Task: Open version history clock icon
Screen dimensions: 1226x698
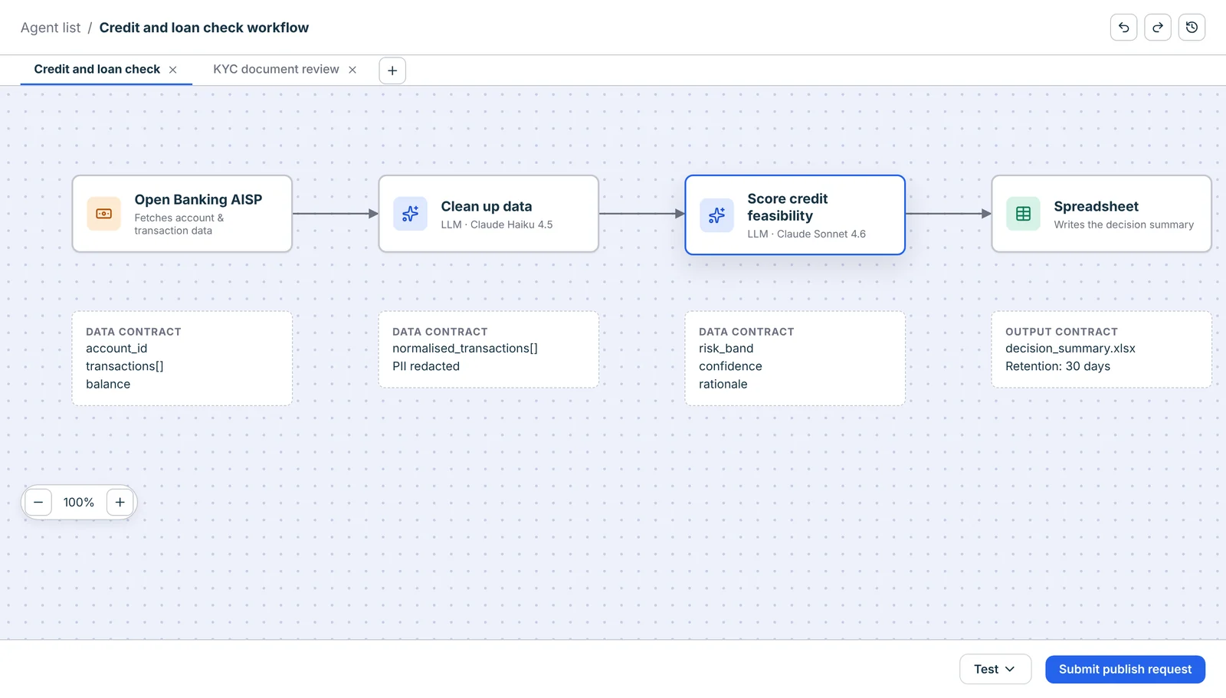Action: [x=1192, y=28]
